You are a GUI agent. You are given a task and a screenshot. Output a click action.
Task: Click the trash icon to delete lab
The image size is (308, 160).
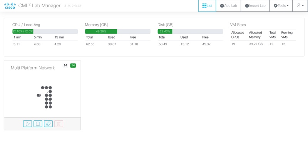point(59,124)
